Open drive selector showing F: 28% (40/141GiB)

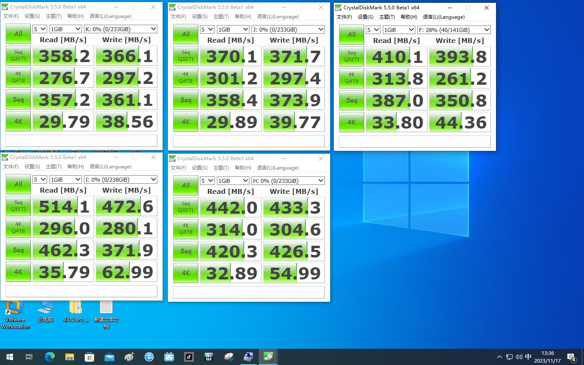(x=454, y=30)
